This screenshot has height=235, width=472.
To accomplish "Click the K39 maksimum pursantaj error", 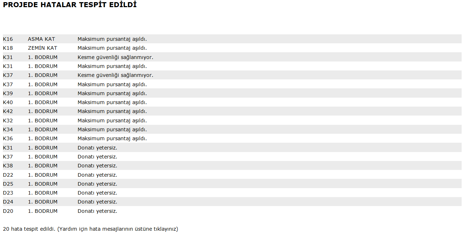I will click(112, 93).
